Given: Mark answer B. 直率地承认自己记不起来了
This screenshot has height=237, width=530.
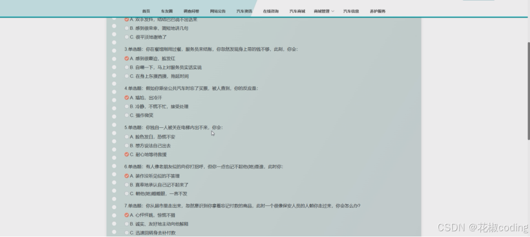Looking at the screenshot, I should click(x=127, y=185).
